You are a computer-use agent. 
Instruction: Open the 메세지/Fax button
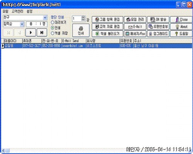click(x=135, y=34)
